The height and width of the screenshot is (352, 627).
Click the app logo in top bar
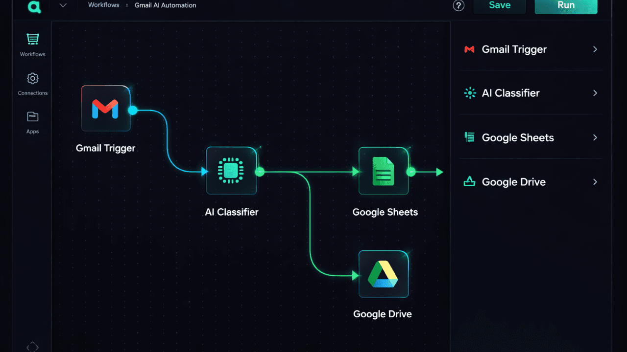pos(34,7)
